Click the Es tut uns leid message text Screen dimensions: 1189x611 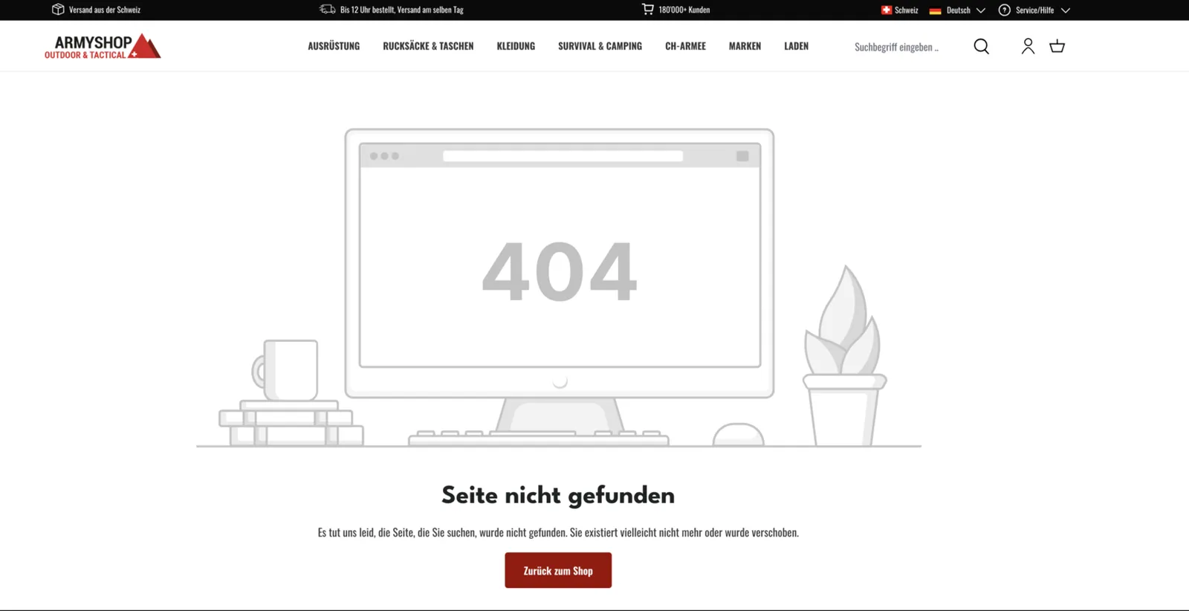click(x=558, y=532)
